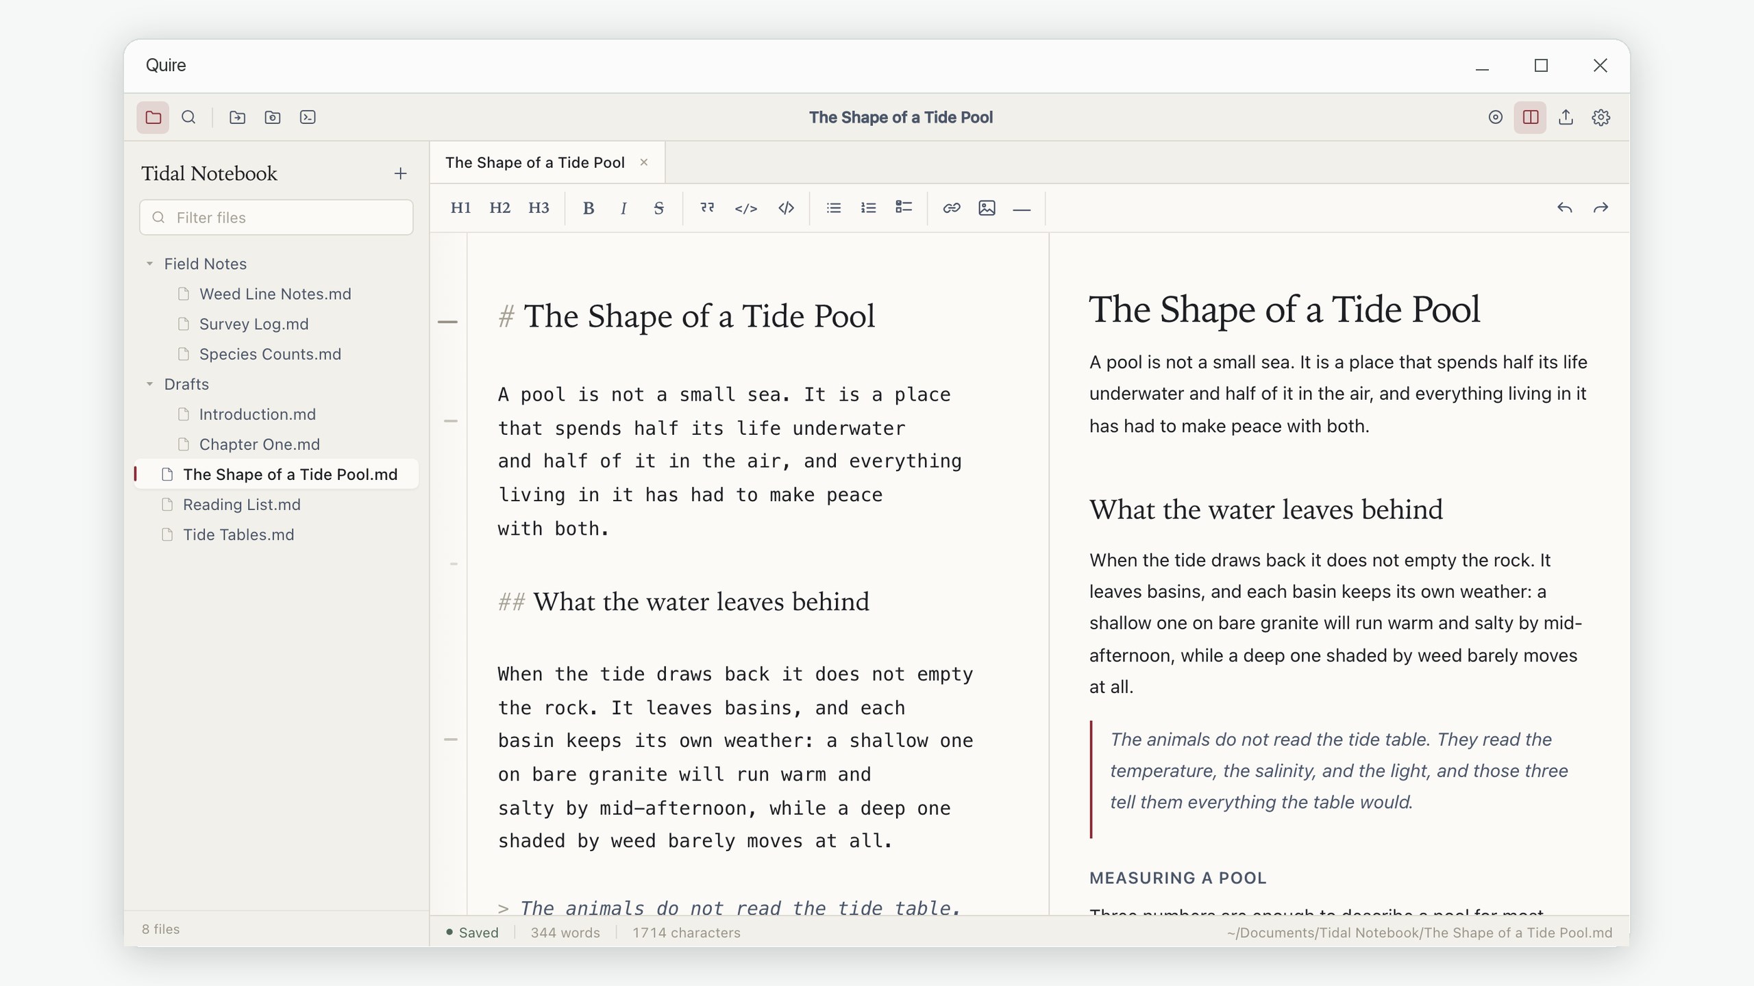Insert a blockquote
The image size is (1754, 986).
[x=707, y=208]
